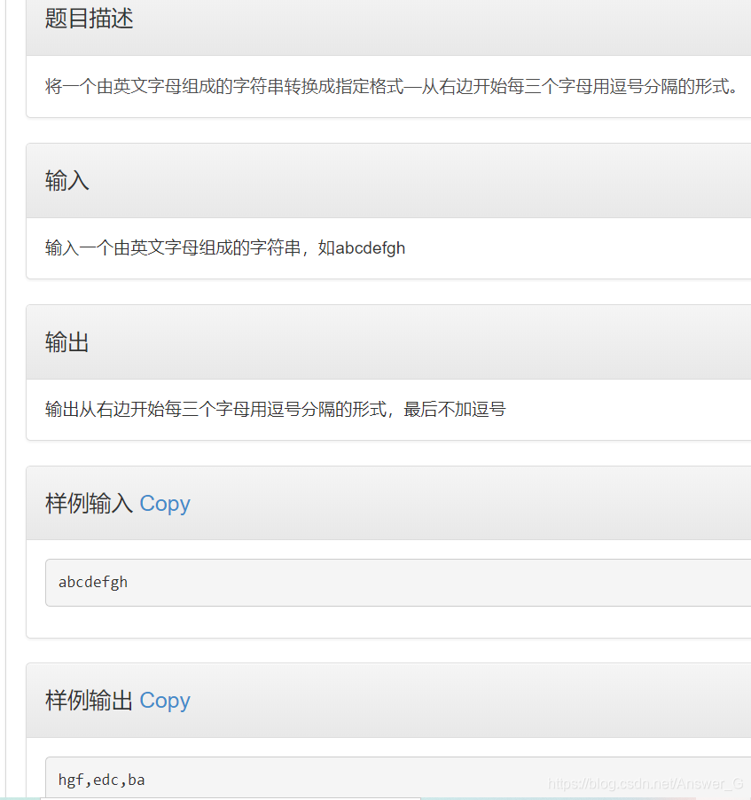751x800 pixels.
Task: Click the problem description paragraph starting 将一个由英文字母
Action: (391, 86)
